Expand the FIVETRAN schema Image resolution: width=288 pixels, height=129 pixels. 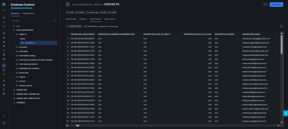(x=15, y=51)
